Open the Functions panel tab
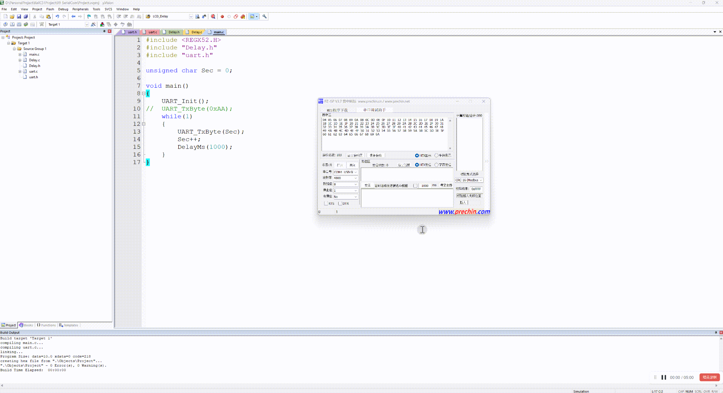 click(46, 325)
